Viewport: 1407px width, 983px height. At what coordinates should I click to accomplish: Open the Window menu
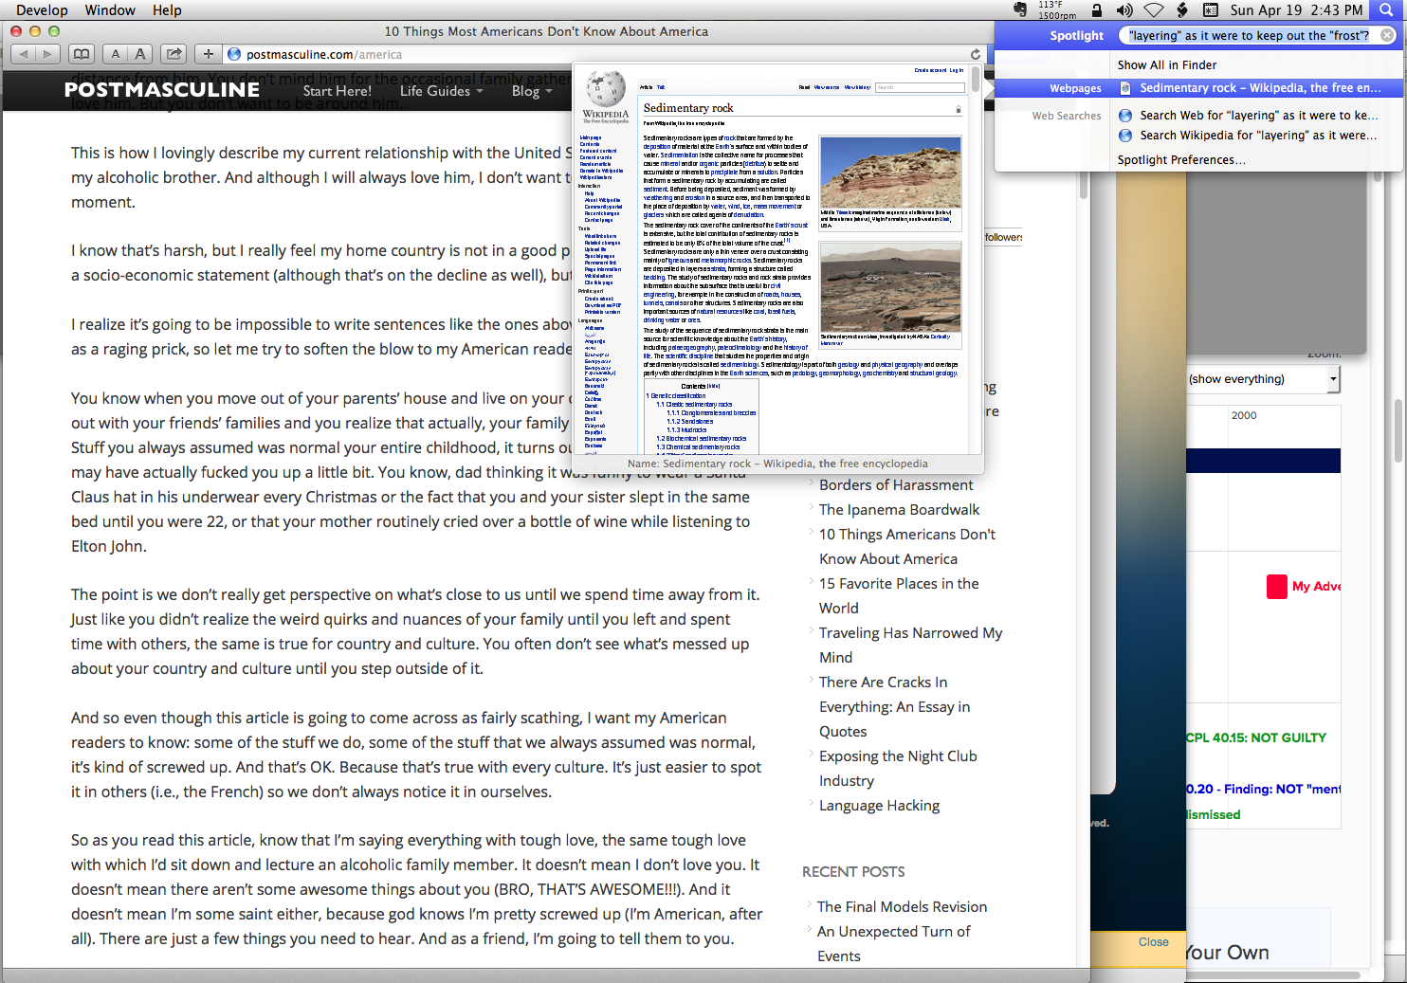click(x=109, y=10)
